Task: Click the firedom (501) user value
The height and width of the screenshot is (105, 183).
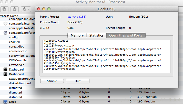Action: point(139,17)
